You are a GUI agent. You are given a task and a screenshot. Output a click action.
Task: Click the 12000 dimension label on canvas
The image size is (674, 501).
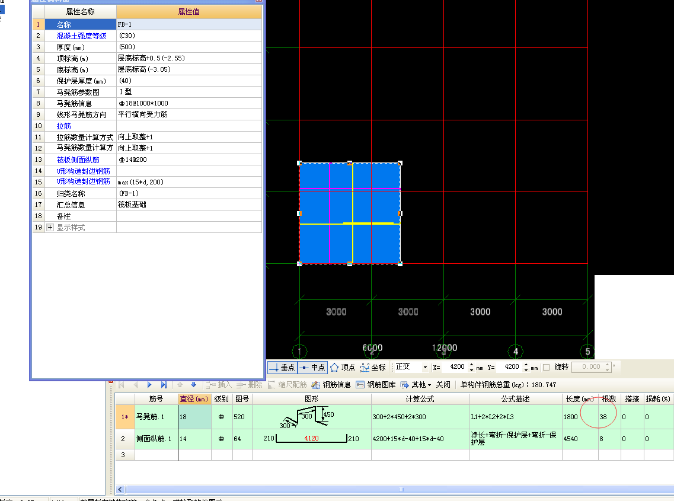445,347
